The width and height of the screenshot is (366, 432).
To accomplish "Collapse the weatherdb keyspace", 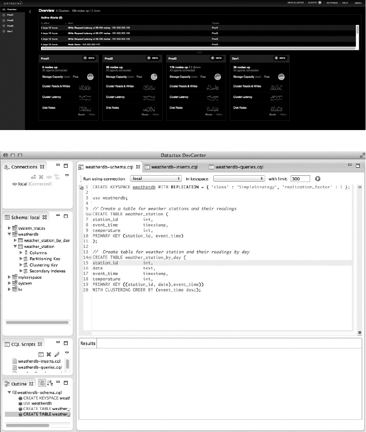I will tap(9, 234).
